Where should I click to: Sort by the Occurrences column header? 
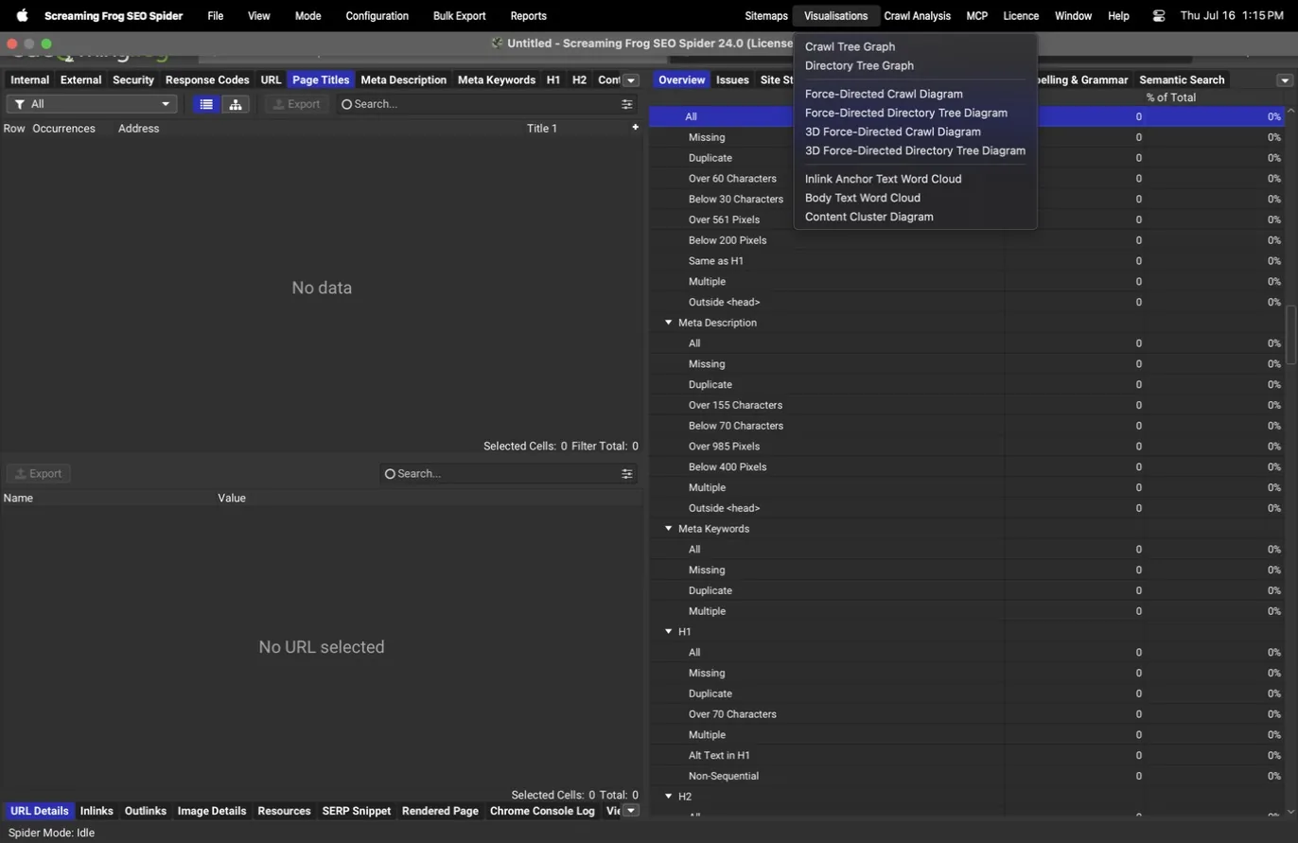click(63, 128)
